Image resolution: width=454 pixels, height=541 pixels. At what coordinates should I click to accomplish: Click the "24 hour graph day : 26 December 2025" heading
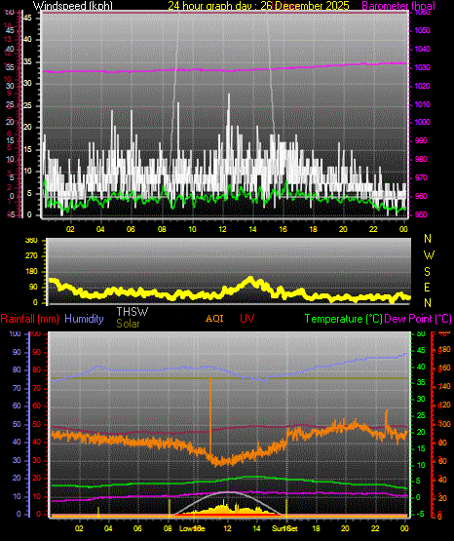tap(258, 6)
